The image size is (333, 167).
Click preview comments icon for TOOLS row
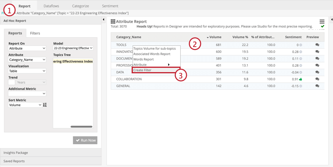point(317,45)
